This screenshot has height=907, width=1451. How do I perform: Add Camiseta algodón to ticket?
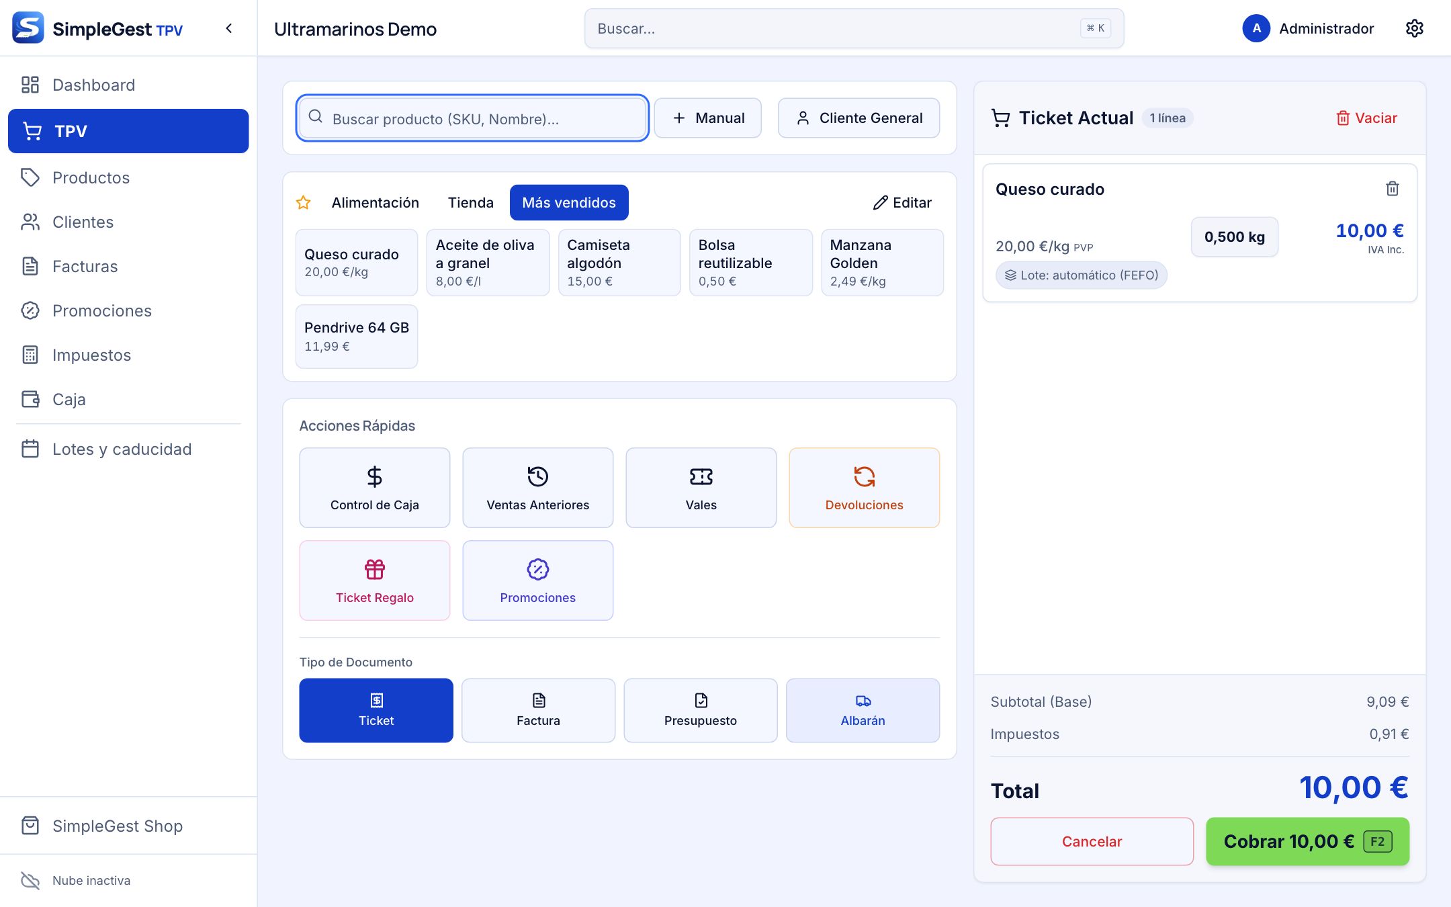(619, 263)
